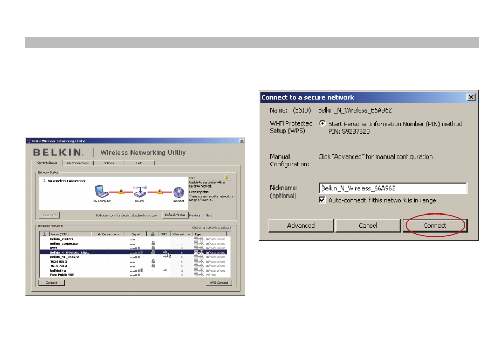Sort by the WPS column header
The width and height of the screenshot is (504, 353).
pyautogui.click(x=164, y=234)
